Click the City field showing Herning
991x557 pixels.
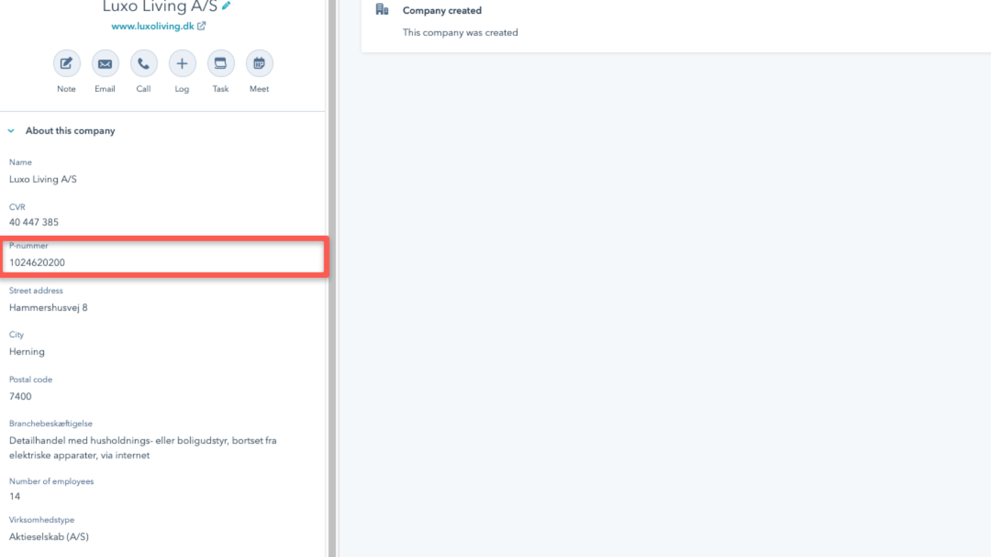click(27, 352)
